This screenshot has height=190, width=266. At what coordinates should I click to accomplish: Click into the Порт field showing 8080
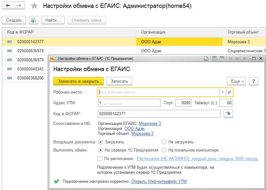click(184, 103)
